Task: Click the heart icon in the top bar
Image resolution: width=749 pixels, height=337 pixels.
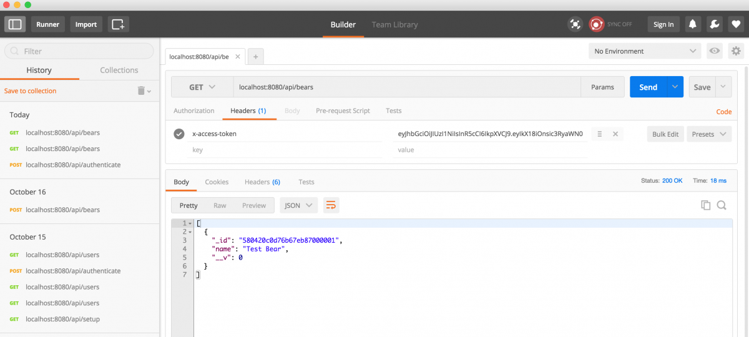Action: (x=736, y=24)
